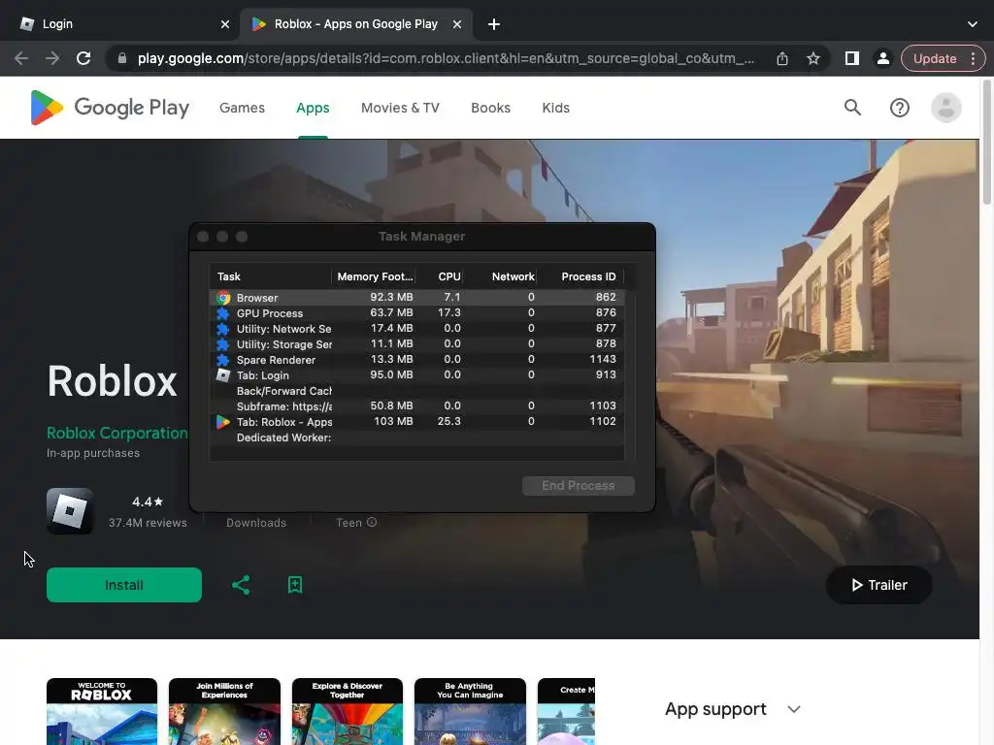Open Join Millions of Experiences screenshot
Image resolution: width=994 pixels, height=745 pixels.
[x=224, y=711]
